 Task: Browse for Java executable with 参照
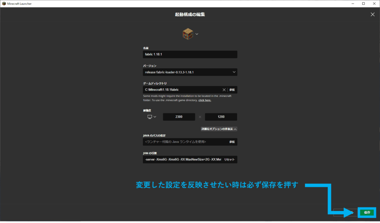click(232, 142)
